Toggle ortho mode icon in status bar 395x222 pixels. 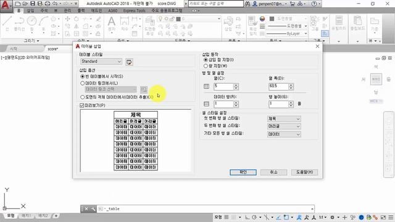pyautogui.click(x=247, y=217)
